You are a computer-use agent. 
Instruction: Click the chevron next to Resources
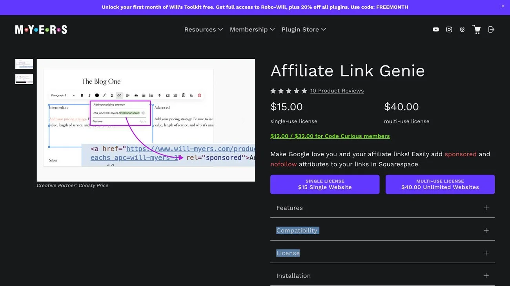[x=220, y=29]
